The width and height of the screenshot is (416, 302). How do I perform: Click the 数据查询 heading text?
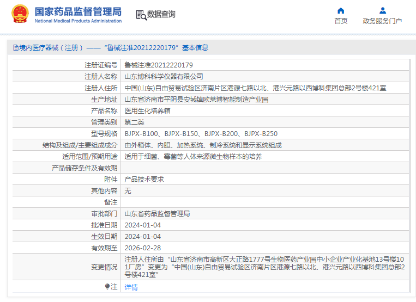click(161, 14)
